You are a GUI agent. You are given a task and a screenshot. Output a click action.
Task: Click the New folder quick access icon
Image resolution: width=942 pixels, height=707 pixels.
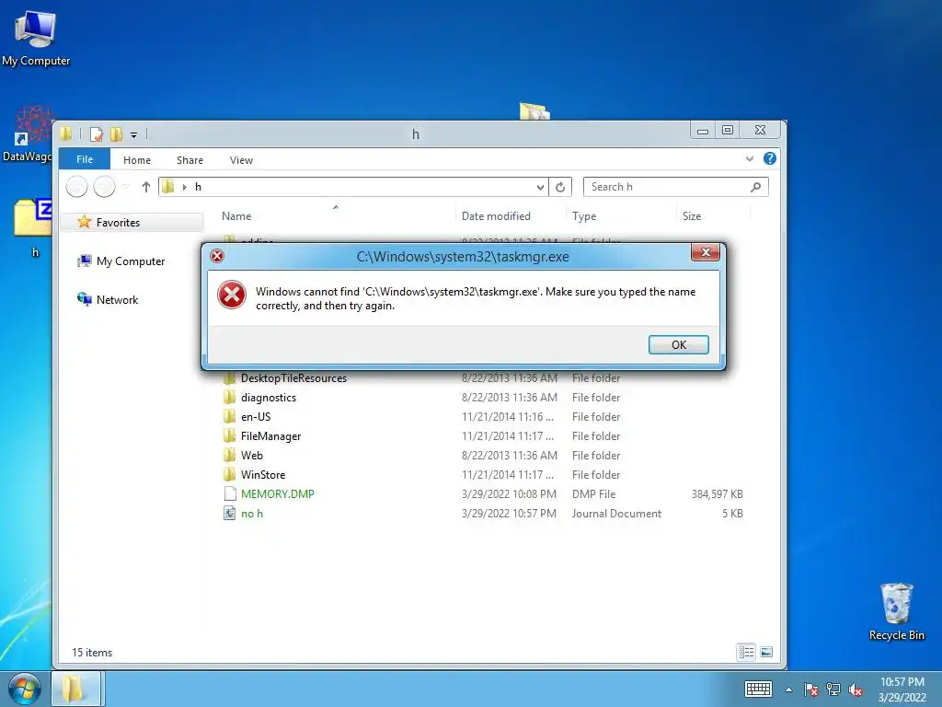point(116,134)
